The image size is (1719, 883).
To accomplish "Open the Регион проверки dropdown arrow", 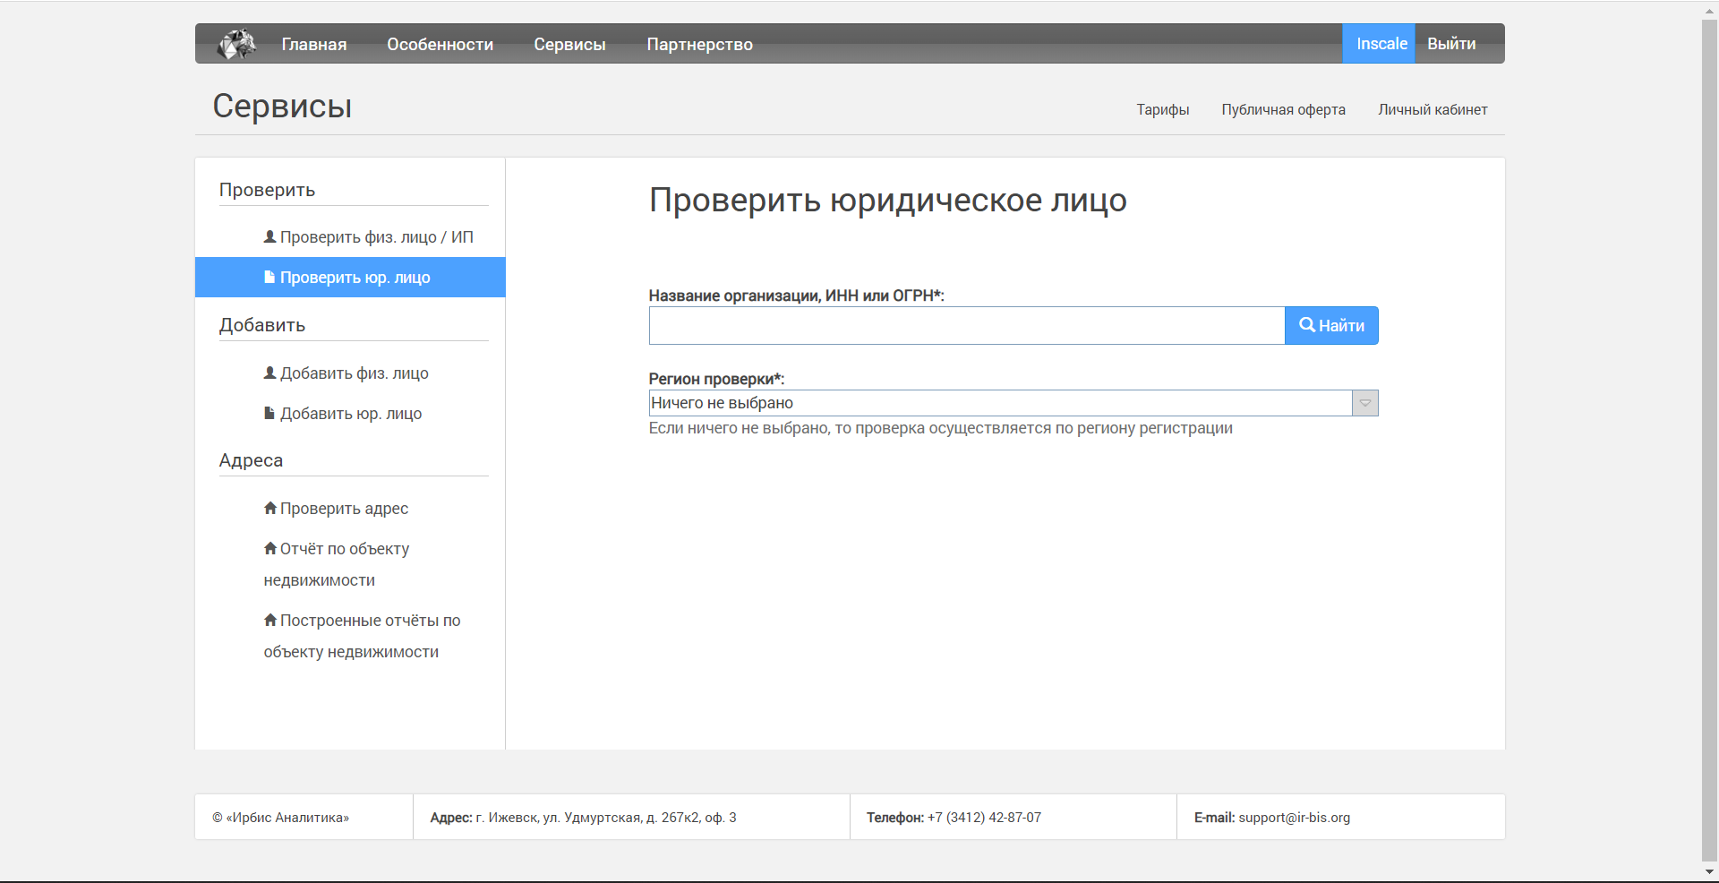I will point(1365,403).
